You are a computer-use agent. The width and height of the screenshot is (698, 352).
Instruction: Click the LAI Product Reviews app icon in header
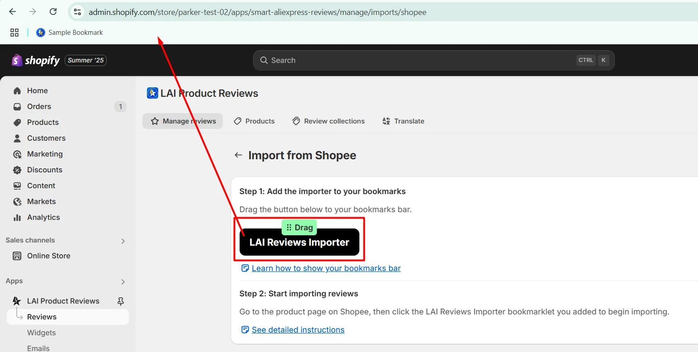point(152,93)
